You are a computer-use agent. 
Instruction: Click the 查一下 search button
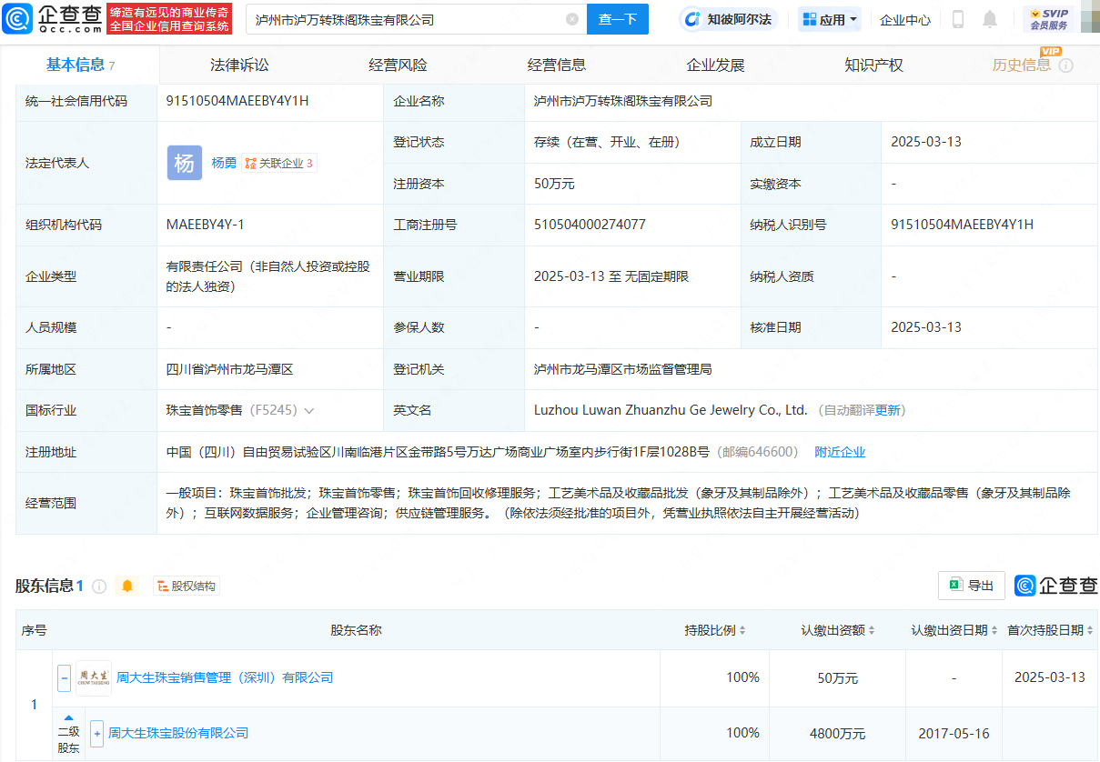[618, 19]
